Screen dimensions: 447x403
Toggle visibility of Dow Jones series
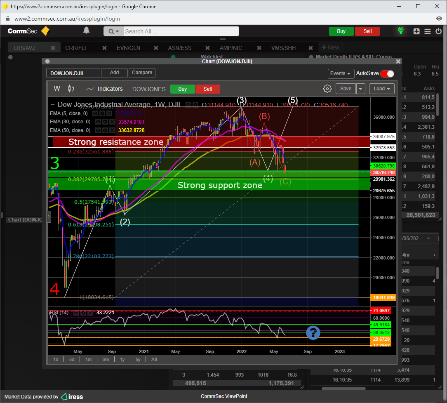tap(188, 105)
